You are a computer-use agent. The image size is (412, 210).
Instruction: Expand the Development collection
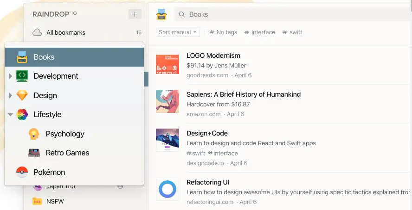[x=11, y=76]
